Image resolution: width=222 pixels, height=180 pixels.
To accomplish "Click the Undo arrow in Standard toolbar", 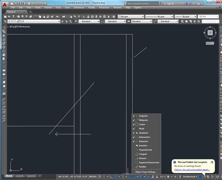I will click(x=57, y=16).
